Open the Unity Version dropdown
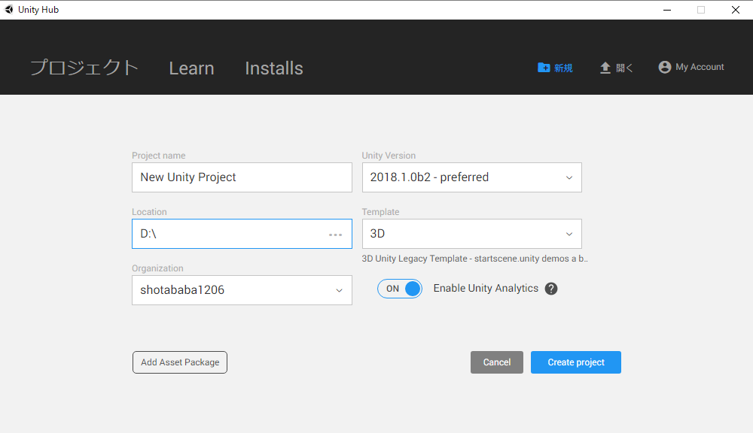 471,177
